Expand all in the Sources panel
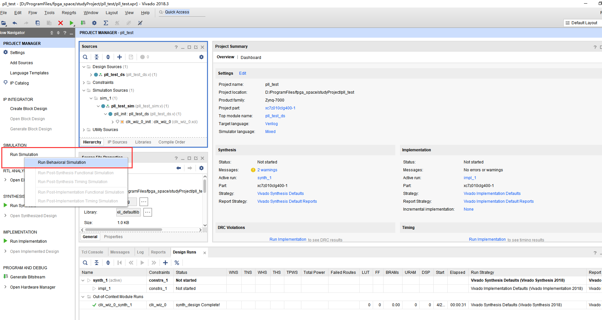The width and height of the screenshot is (602, 320). coord(108,57)
